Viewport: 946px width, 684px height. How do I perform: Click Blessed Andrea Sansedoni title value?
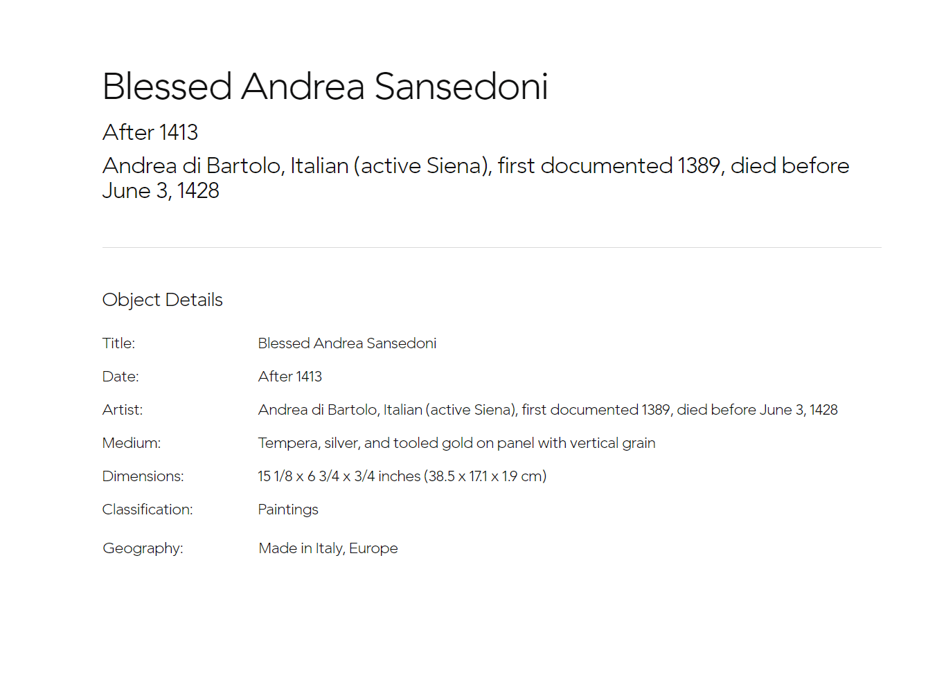tap(347, 343)
